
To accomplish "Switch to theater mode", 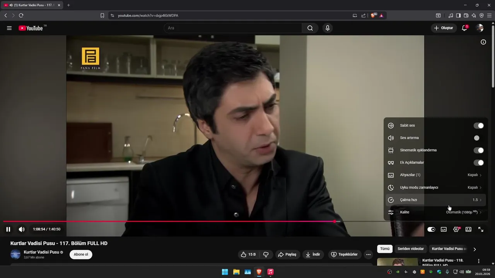I will click(468, 229).
